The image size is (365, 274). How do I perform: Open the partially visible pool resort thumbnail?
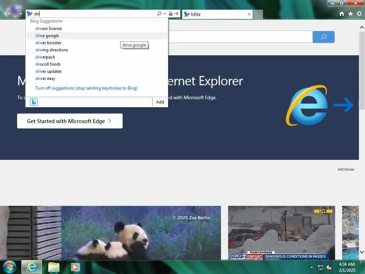coord(350,233)
